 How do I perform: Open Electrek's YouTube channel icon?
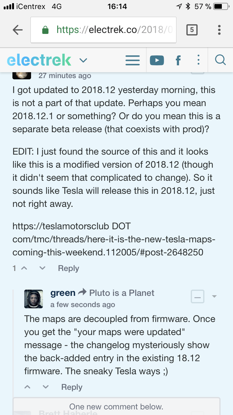157,60
